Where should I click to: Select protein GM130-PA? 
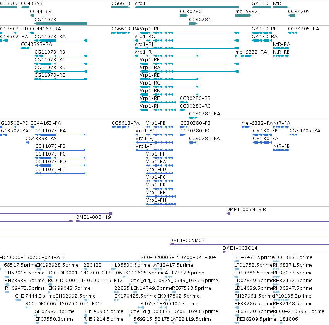tap(266, 139)
